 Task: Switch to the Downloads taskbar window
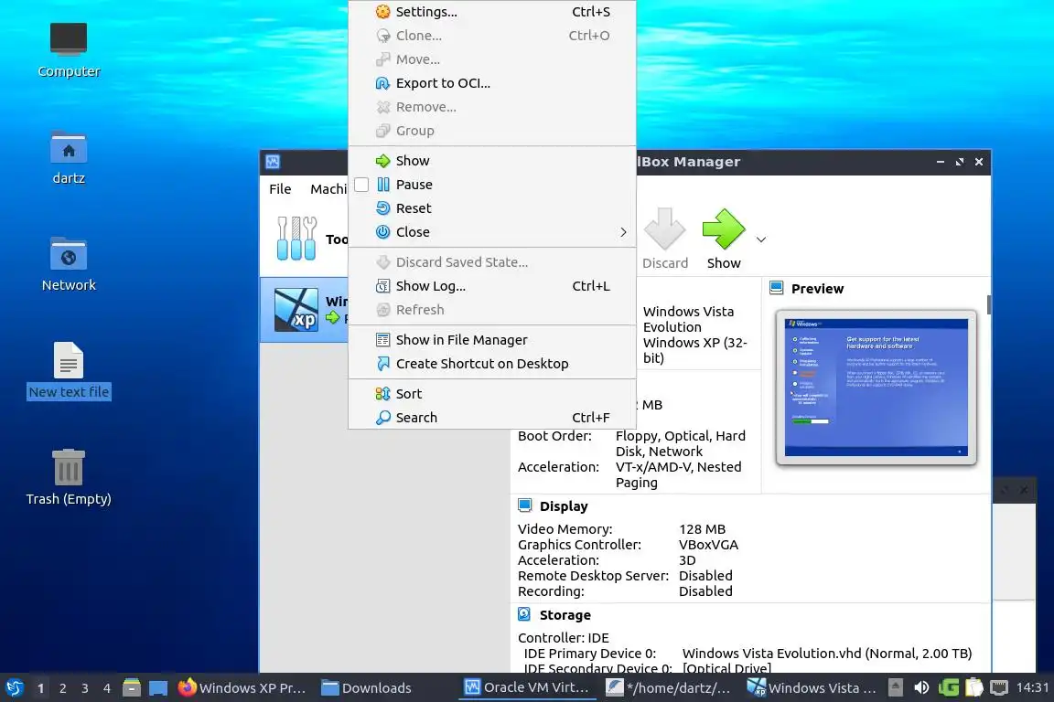[x=366, y=688]
